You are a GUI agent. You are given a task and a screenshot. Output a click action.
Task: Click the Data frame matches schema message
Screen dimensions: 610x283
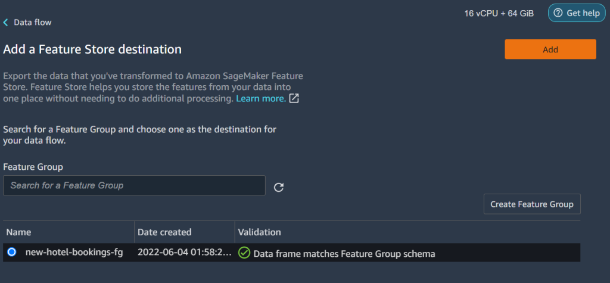pos(344,254)
